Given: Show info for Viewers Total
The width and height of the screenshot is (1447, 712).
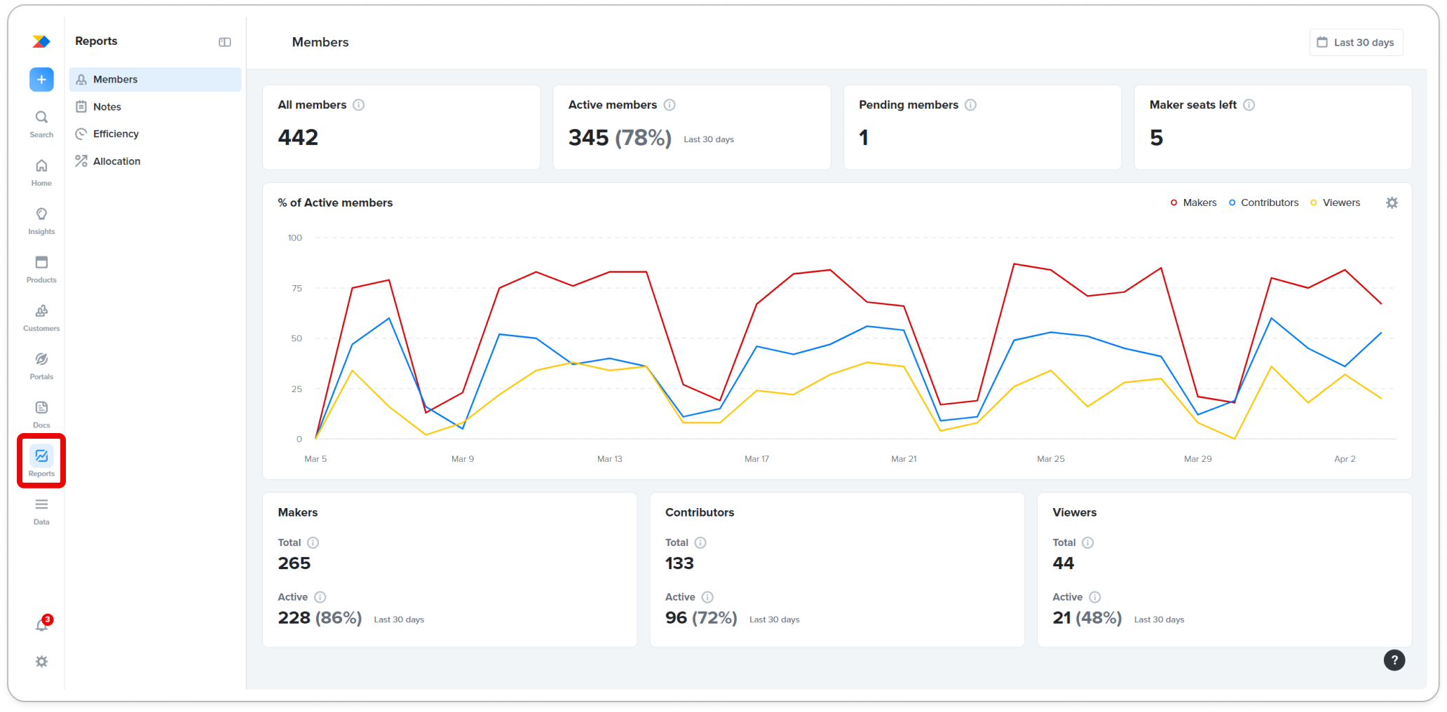Looking at the screenshot, I should (1087, 542).
